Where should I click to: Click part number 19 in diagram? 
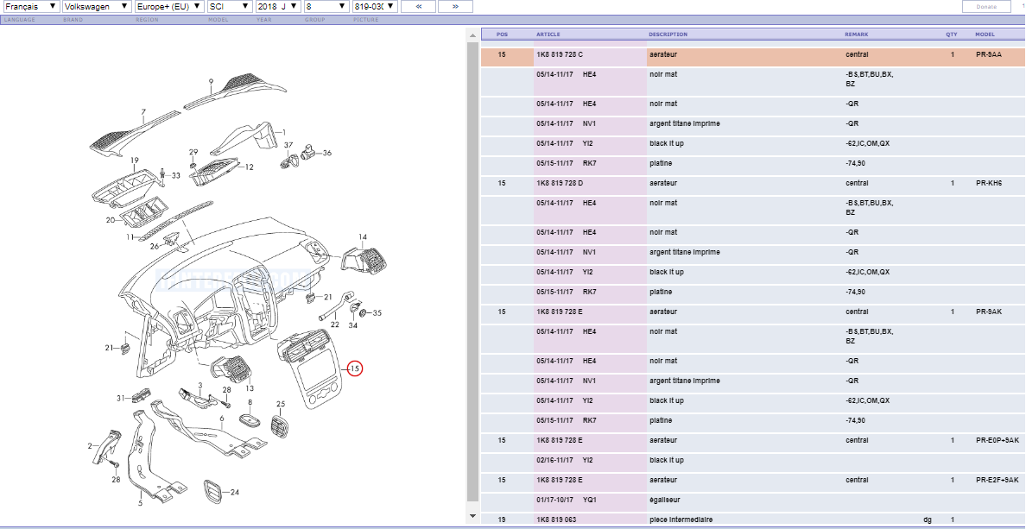135,160
